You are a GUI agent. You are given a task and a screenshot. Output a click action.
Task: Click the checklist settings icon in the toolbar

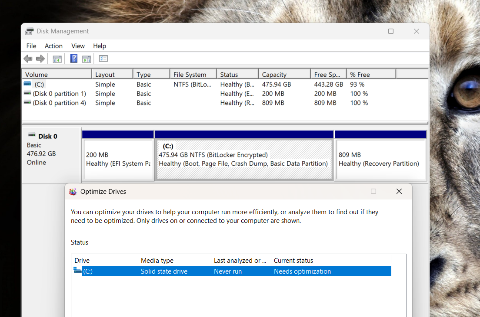[x=103, y=59]
